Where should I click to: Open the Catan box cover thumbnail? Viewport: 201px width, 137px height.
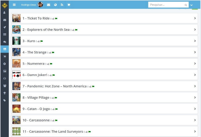pyautogui.click(x=16, y=109)
